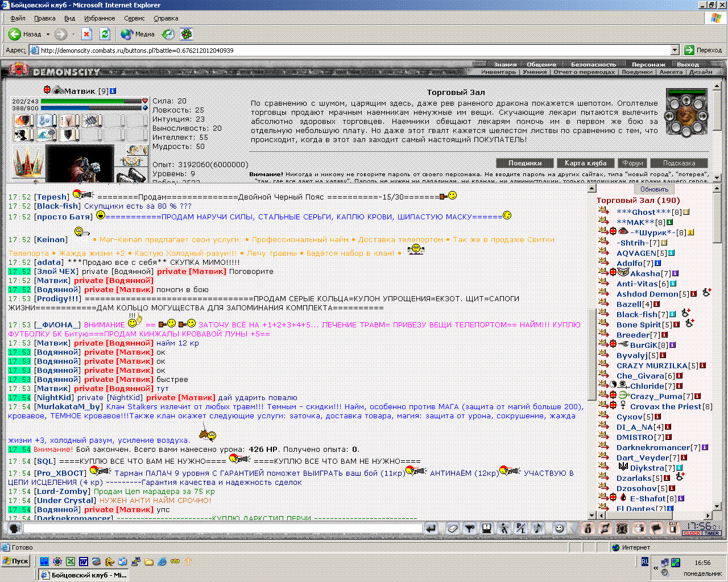Switch to the Персонаж tab
The image size is (728, 582).
[x=648, y=64]
